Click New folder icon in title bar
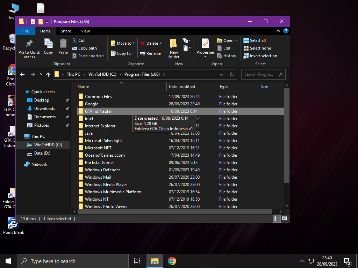This screenshot has height=268, width=358. point(41,22)
